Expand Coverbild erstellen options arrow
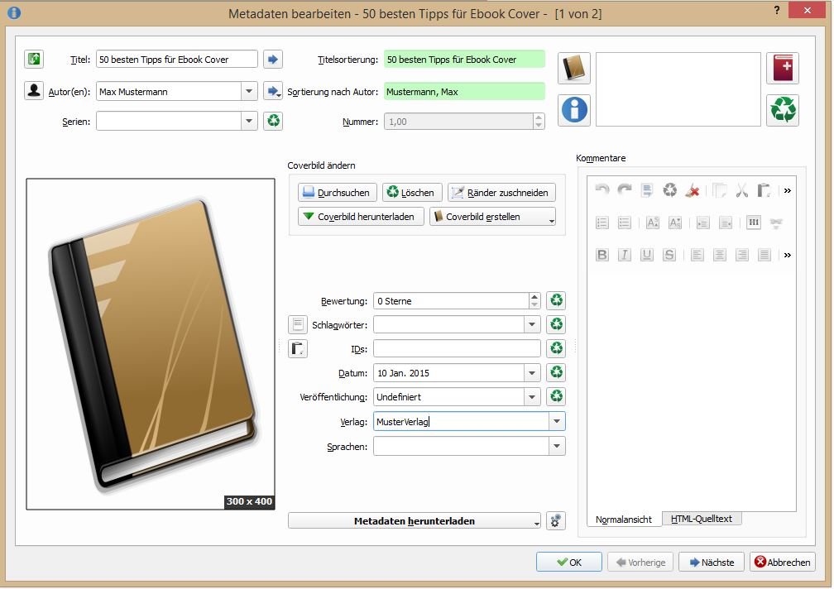 552,220
